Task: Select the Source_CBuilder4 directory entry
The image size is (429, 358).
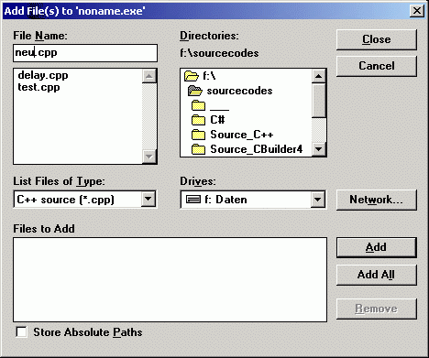Action: 257,149
